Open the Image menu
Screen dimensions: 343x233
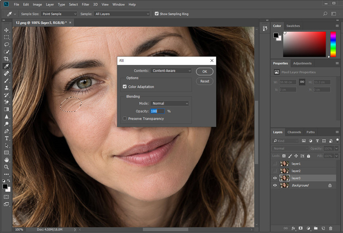tap(37, 4)
